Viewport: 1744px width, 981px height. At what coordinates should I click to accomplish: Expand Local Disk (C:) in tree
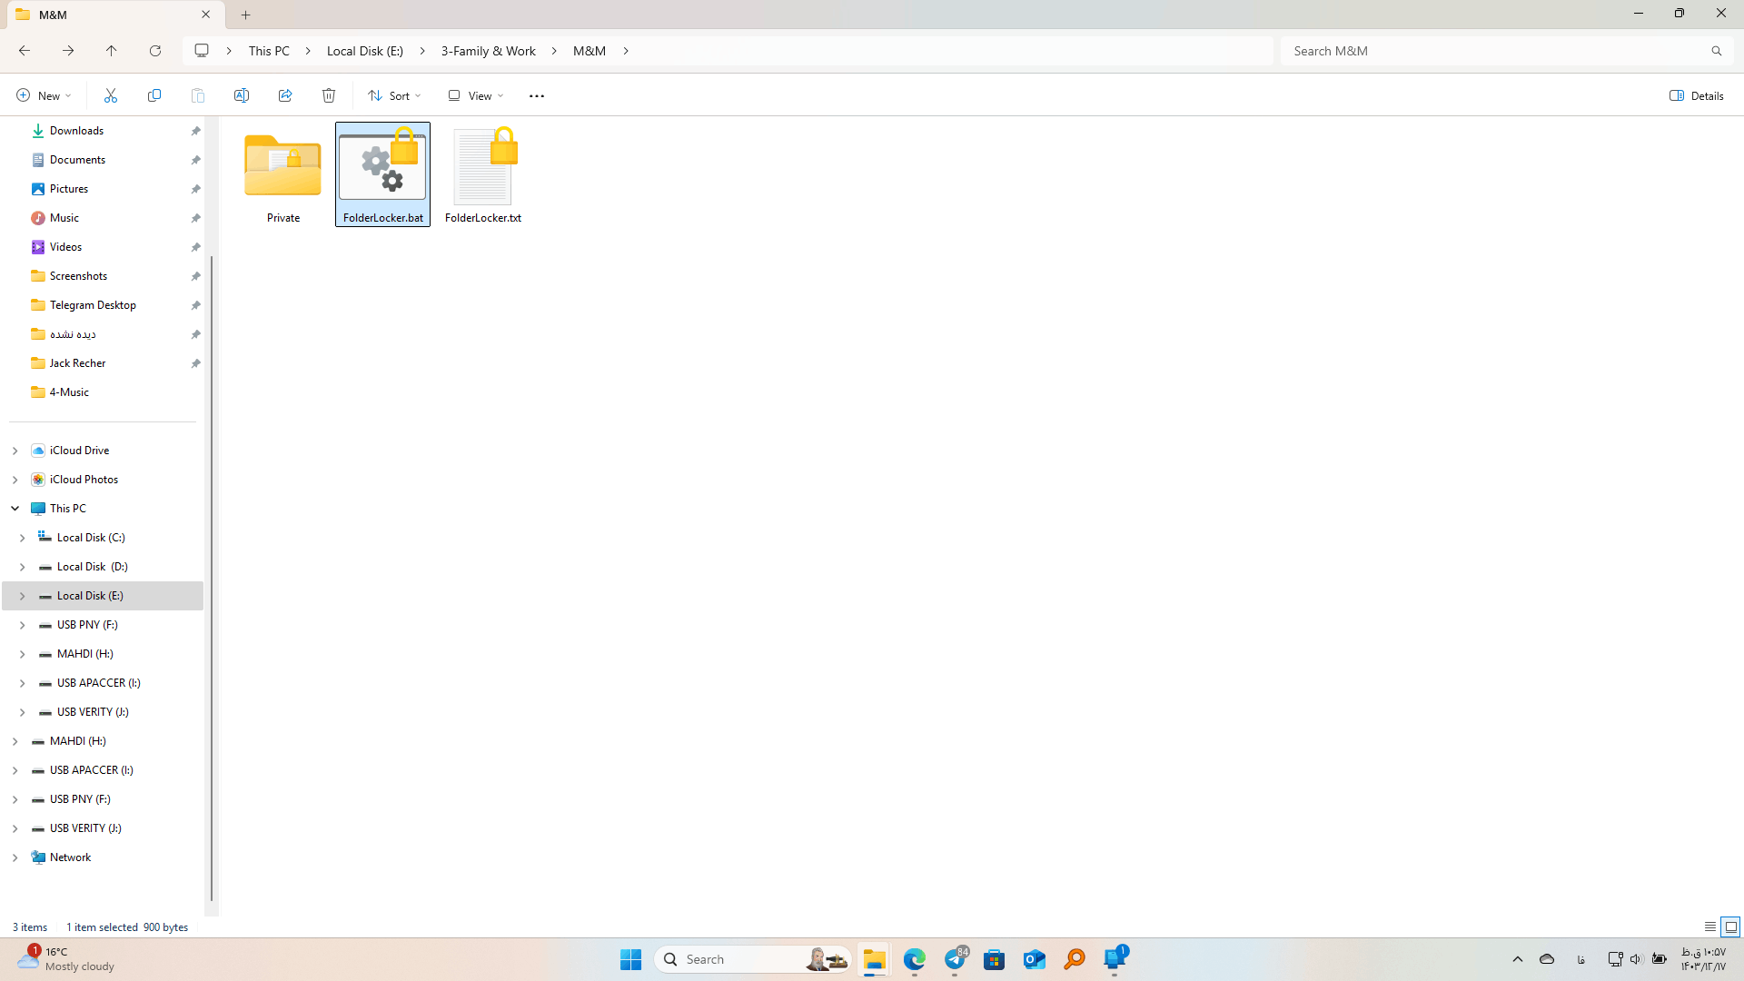[x=23, y=538]
